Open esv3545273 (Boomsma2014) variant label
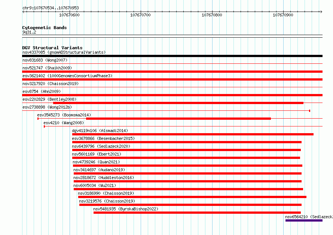This screenshot has height=235, width=333. pyautogui.click(x=64, y=115)
